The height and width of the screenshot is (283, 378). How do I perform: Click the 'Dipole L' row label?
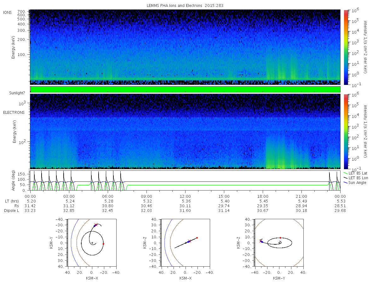[11, 211]
